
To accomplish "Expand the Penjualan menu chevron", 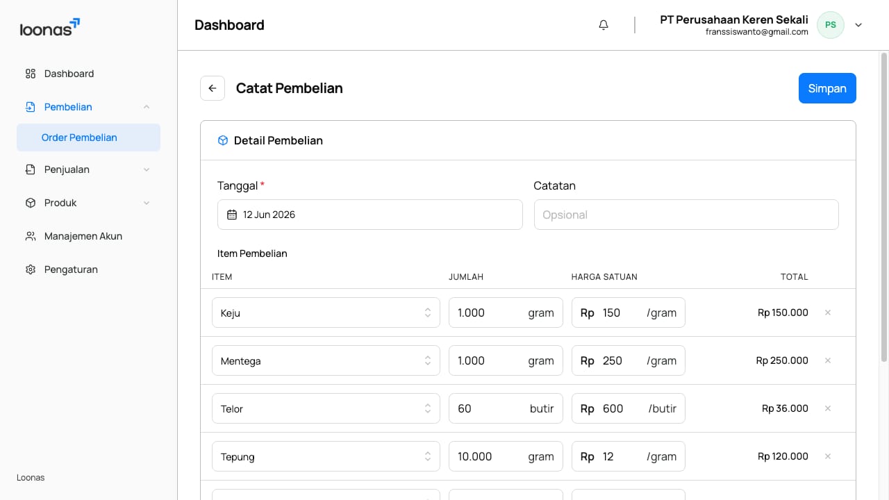I will click(147, 169).
